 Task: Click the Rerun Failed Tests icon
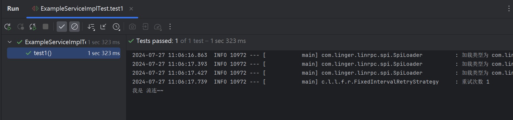click(20, 27)
